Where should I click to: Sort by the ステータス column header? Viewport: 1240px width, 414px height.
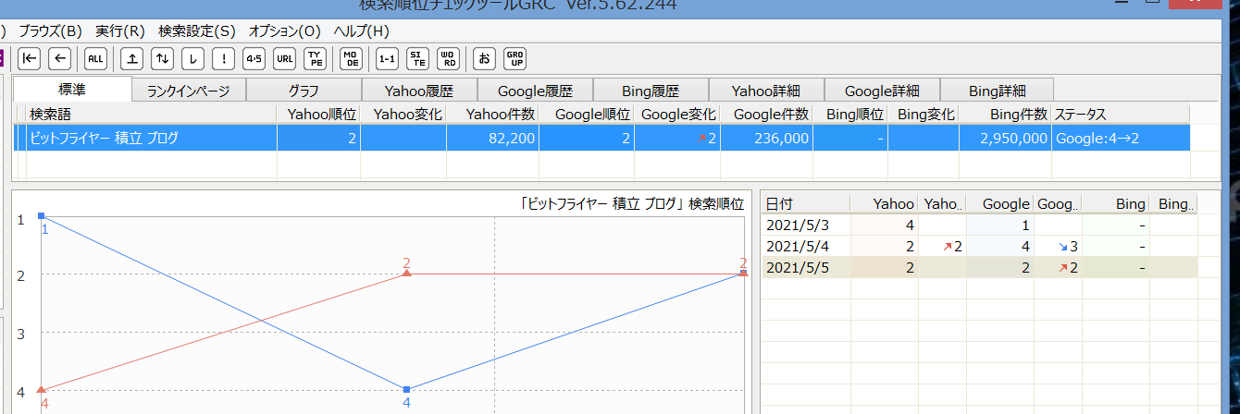pyautogui.click(x=1120, y=115)
